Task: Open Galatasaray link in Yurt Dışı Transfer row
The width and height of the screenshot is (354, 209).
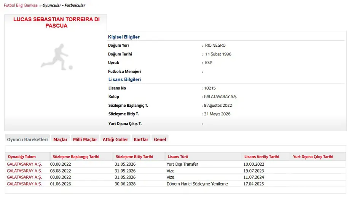Action: (24, 164)
